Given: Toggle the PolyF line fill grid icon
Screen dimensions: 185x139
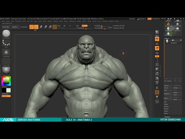Looking at the screenshot, I should tap(157, 83).
